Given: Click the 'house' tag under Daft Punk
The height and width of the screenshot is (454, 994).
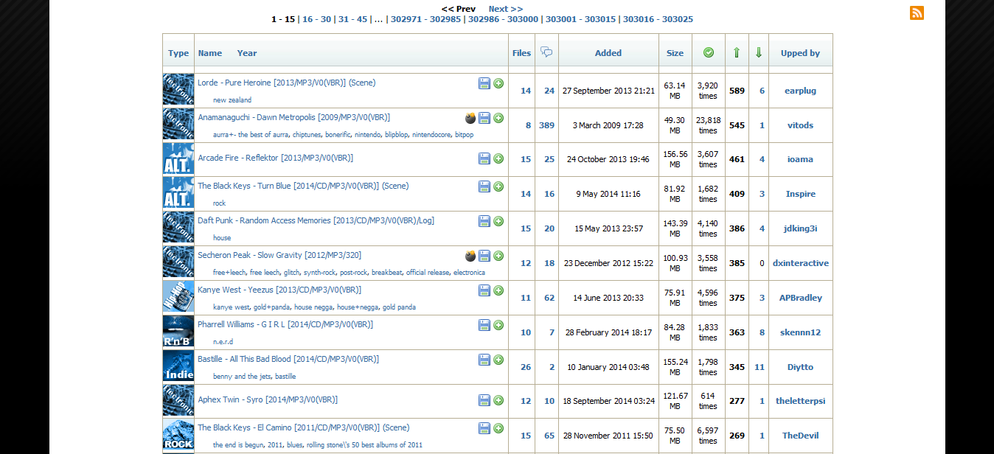Looking at the screenshot, I should (222, 238).
